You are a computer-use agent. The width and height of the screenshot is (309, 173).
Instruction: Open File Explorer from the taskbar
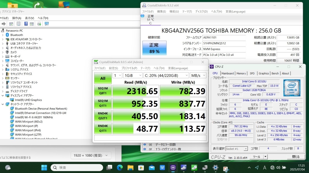(130, 167)
